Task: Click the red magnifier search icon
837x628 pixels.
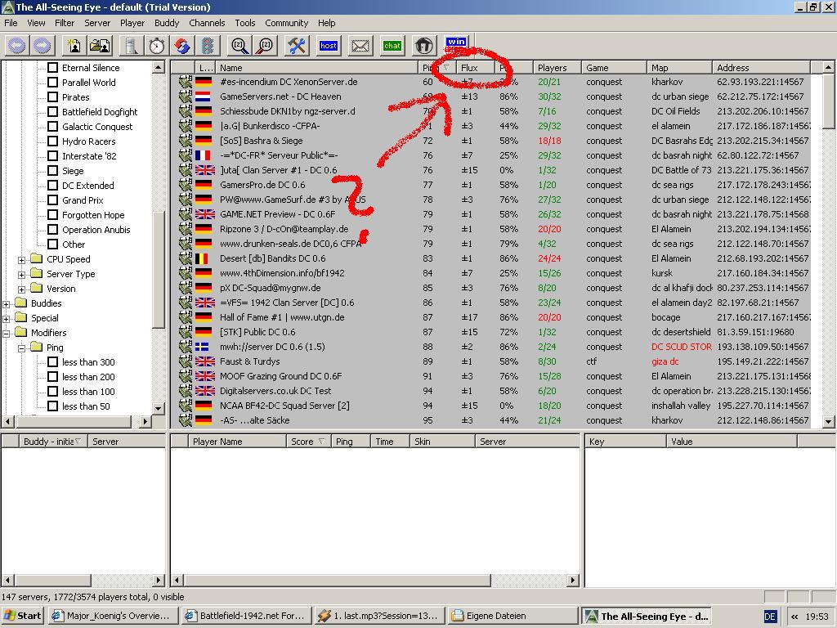Action: (265, 46)
